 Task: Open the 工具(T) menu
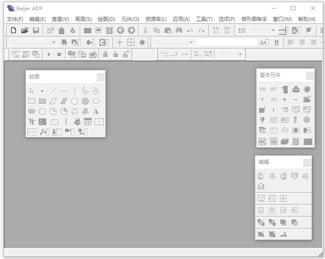[205, 19]
